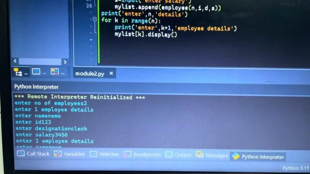Click the 'enter id123' output line

tap(33, 122)
